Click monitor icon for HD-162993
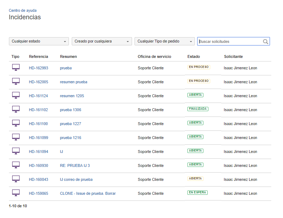The image size is (283, 218). (16, 68)
